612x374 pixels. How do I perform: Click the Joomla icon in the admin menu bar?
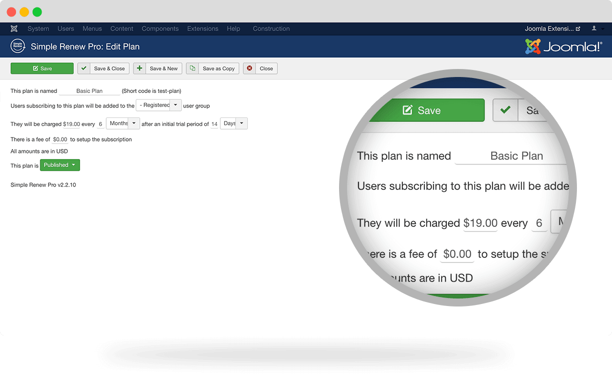point(14,28)
